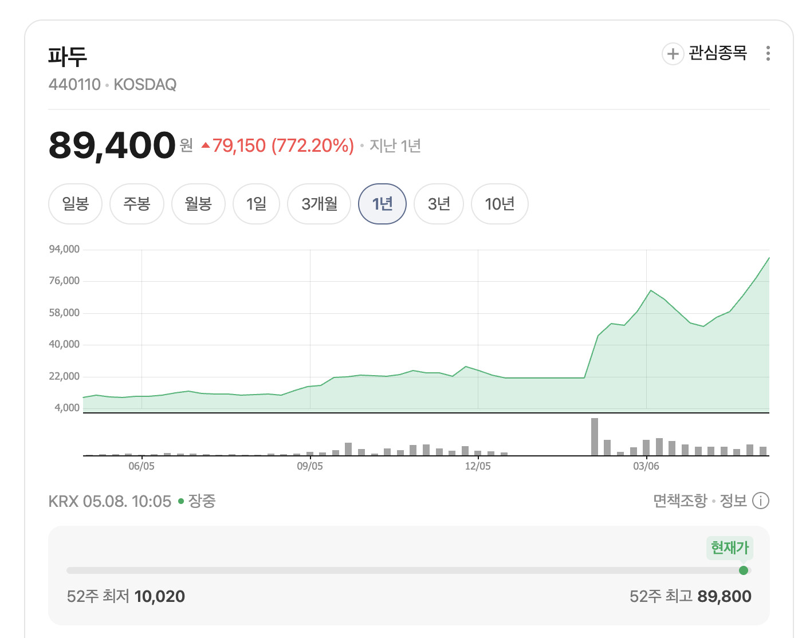802x638 pixels.
Task: Choose the 3개월 period button
Action: coord(319,204)
